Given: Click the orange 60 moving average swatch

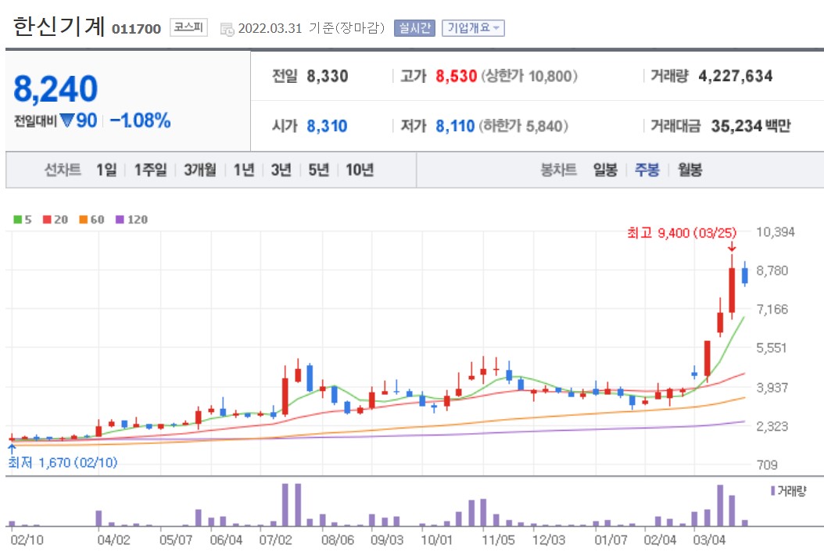Looking at the screenshot, I should (x=83, y=219).
